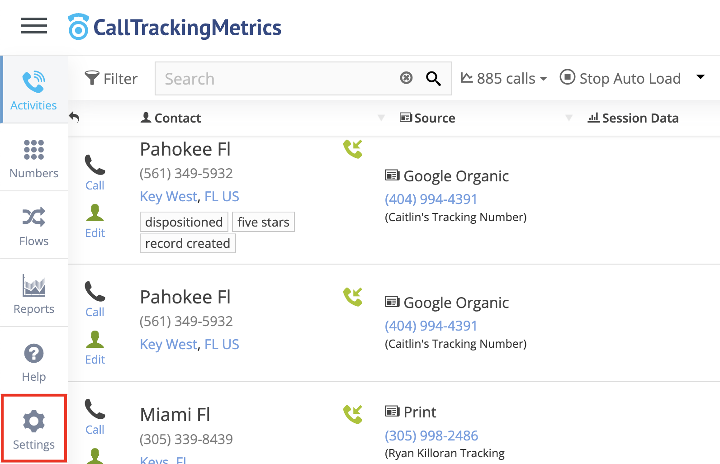The image size is (720, 464).
Task: Expand the 885 calls dropdown
Action: click(x=504, y=79)
